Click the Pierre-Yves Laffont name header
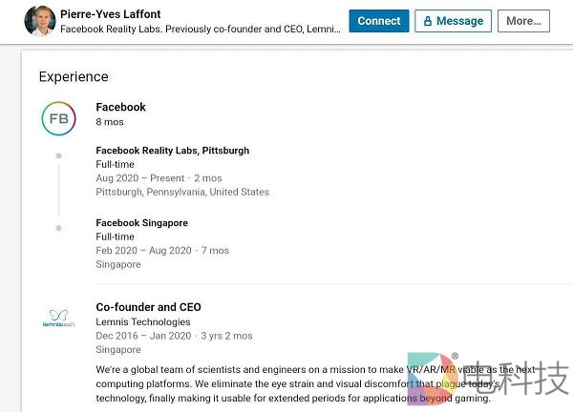 click(x=110, y=13)
